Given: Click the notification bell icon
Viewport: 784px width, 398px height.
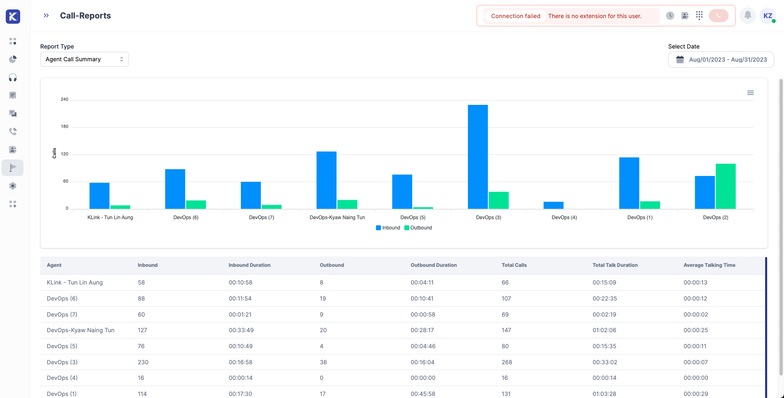Looking at the screenshot, I should coord(748,16).
